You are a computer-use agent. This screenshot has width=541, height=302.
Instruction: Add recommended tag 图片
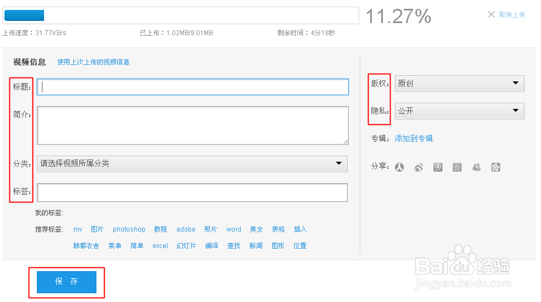(x=98, y=229)
